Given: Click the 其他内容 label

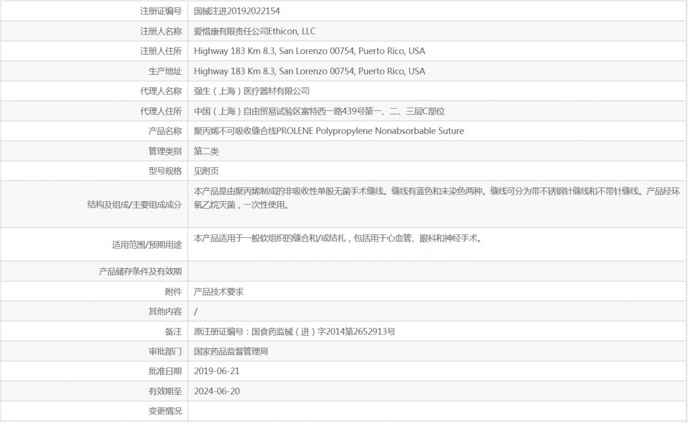Looking at the screenshot, I should click(x=165, y=312).
